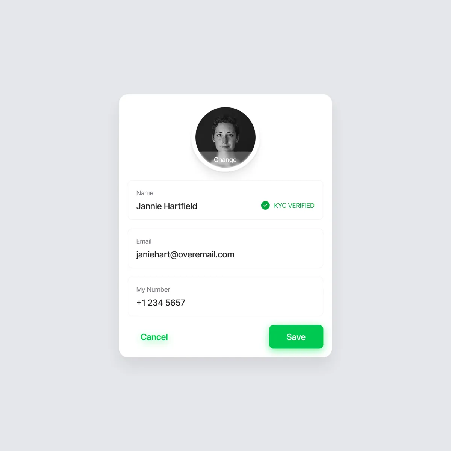Click the My Number field label
The width and height of the screenshot is (451, 451).
pyautogui.click(x=153, y=289)
